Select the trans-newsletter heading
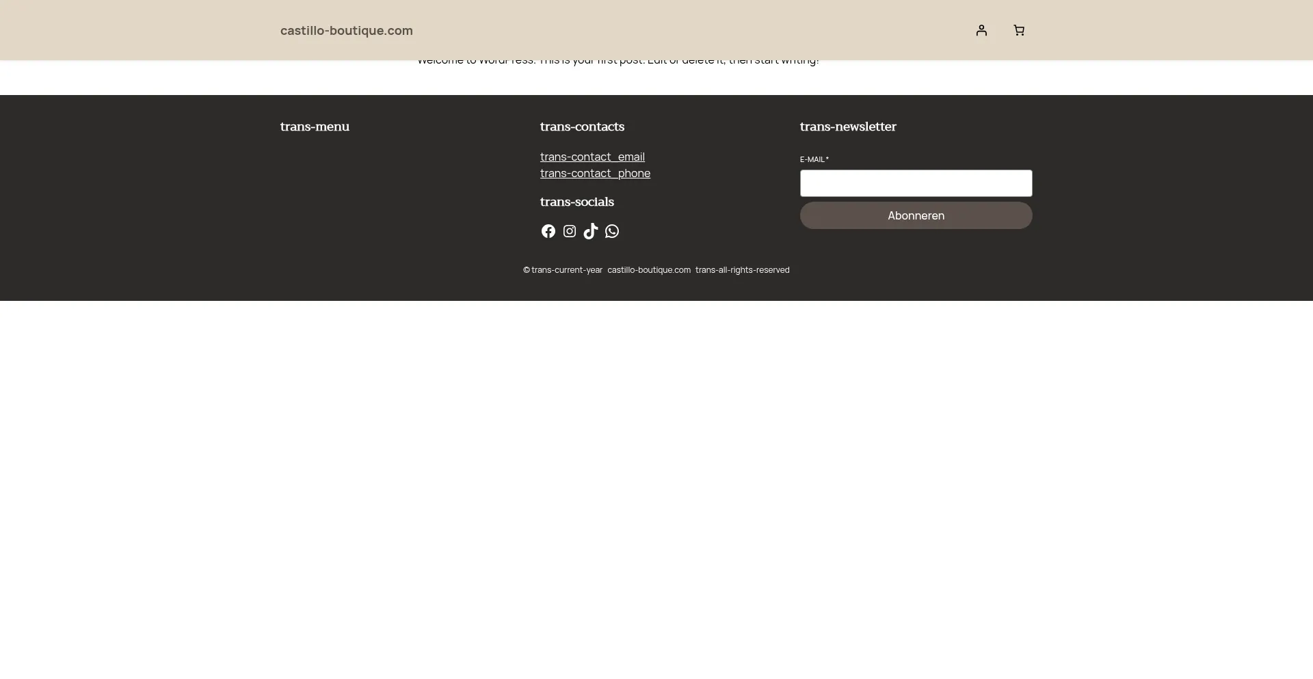The height and width of the screenshot is (679, 1313). tap(848, 127)
